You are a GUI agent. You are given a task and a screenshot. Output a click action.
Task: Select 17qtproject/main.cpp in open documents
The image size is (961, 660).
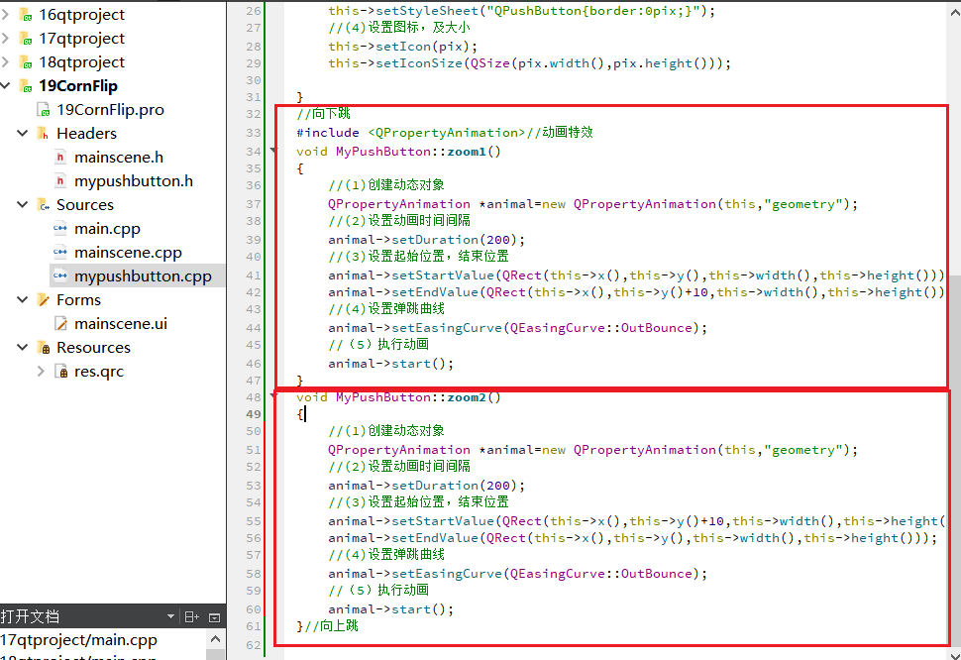click(x=78, y=640)
